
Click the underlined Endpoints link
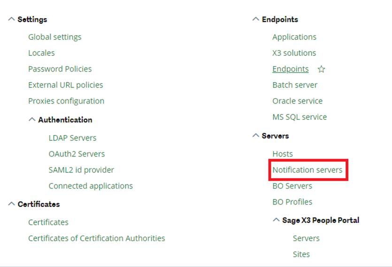290,69
